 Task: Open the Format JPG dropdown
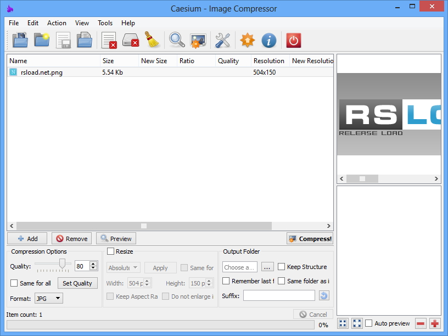point(48,299)
